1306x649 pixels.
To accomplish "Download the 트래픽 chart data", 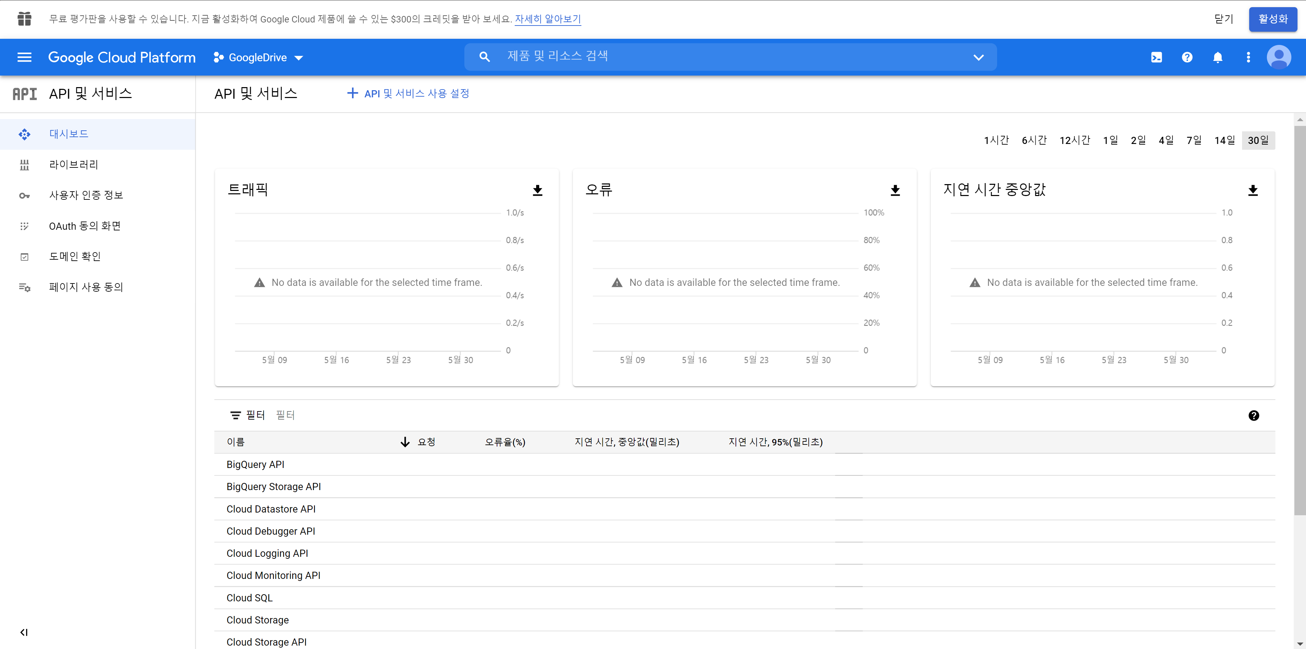I will point(538,191).
